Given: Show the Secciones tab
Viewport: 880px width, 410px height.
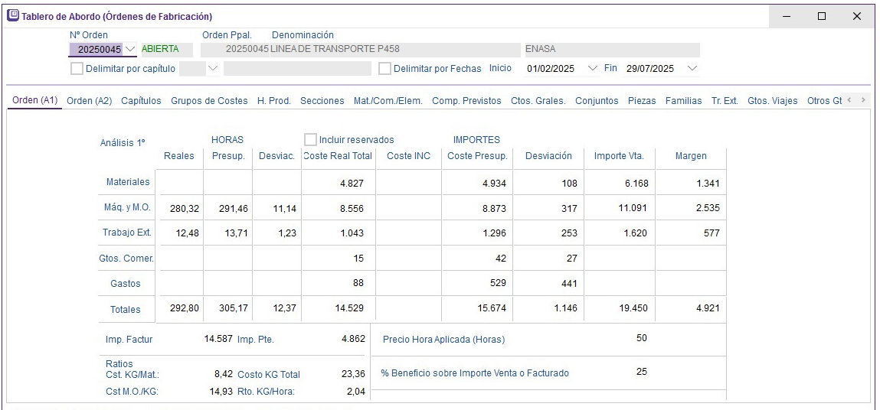Looking at the screenshot, I should pyautogui.click(x=322, y=101).
